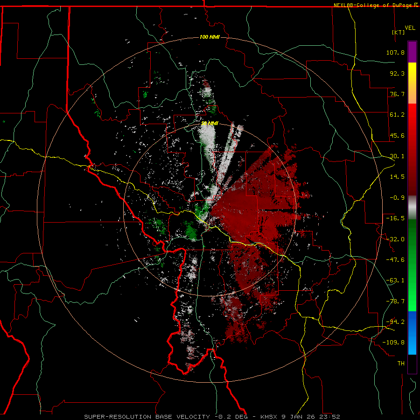Image resolution: width=420 pixels, height=420 pixels.
Task: Click the 100 NMI range ring label
Action: click(x=210, y=37)
